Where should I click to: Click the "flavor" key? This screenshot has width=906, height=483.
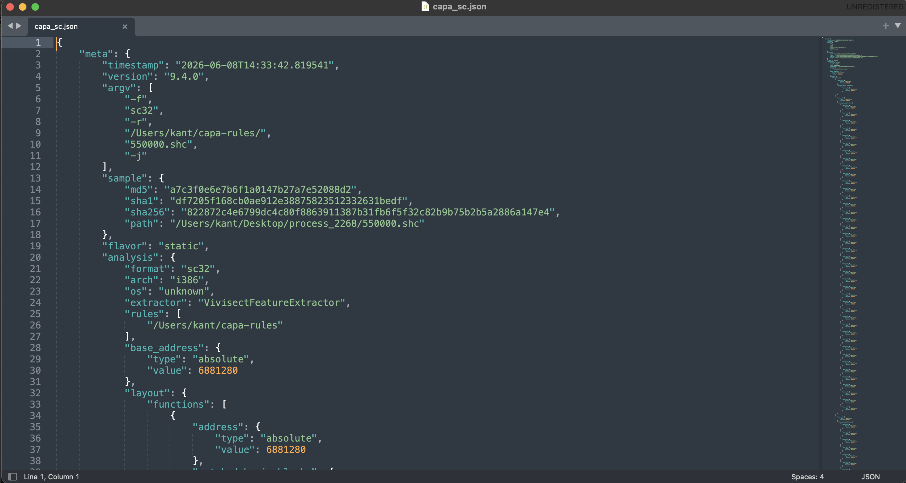click(x=125, y=246)
